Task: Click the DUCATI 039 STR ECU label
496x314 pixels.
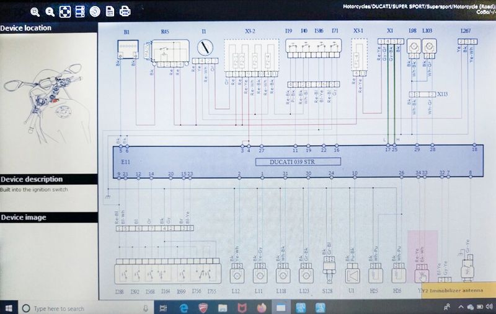Action: 298,162
